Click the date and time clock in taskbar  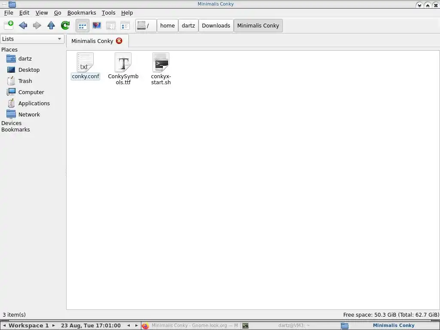(91, 326)
